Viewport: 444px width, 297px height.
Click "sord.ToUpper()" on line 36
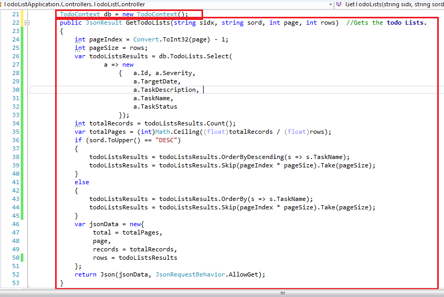(115, 140)
